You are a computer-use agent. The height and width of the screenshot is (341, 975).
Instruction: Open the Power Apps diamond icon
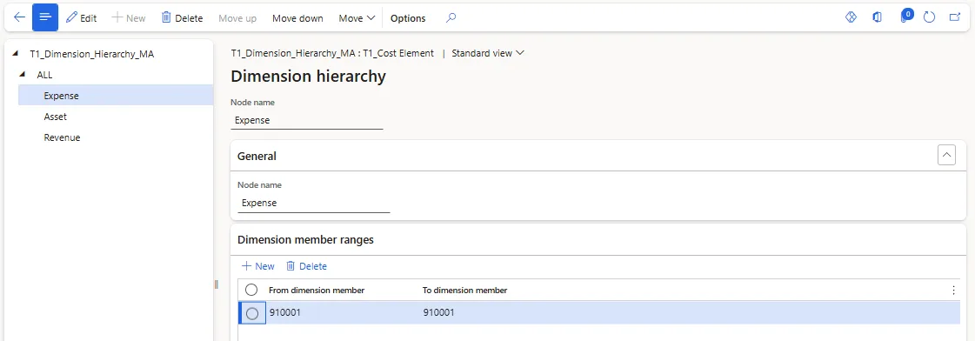(x=851, y=17)
